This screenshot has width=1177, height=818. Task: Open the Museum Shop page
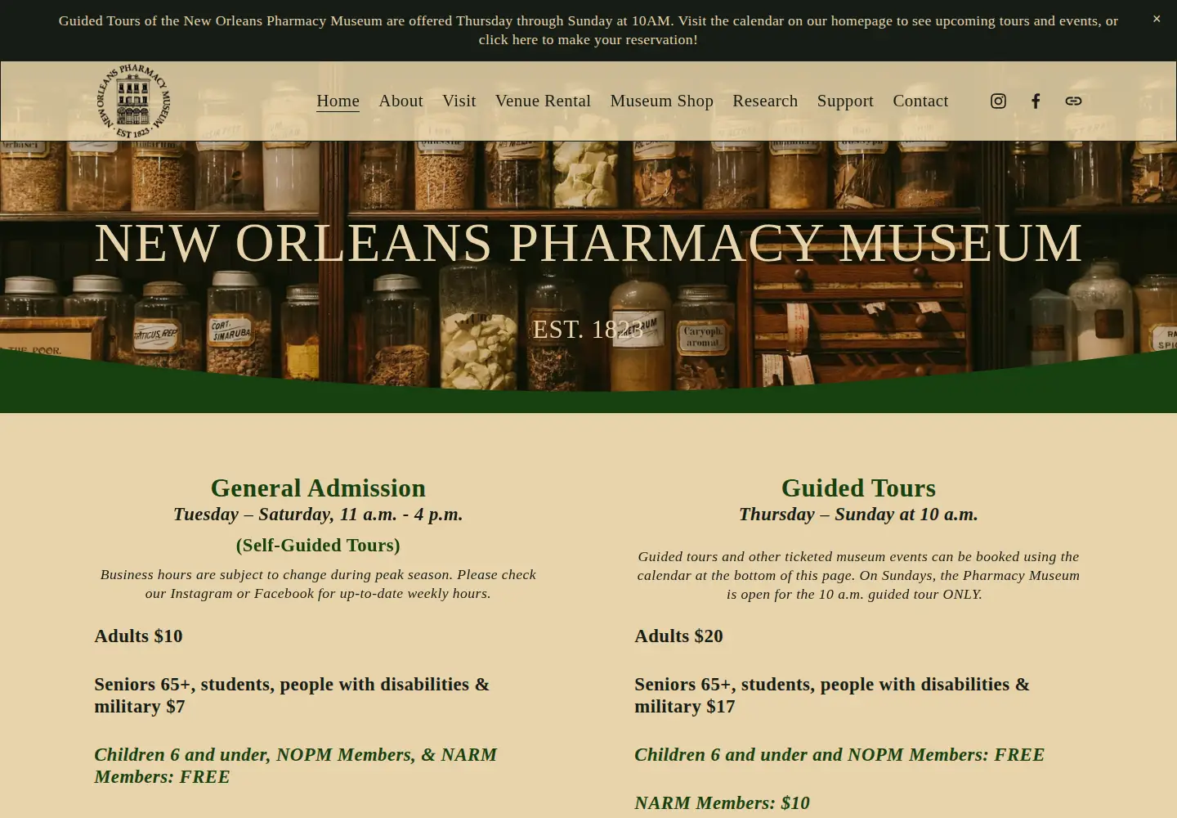[x=661, y=101]
